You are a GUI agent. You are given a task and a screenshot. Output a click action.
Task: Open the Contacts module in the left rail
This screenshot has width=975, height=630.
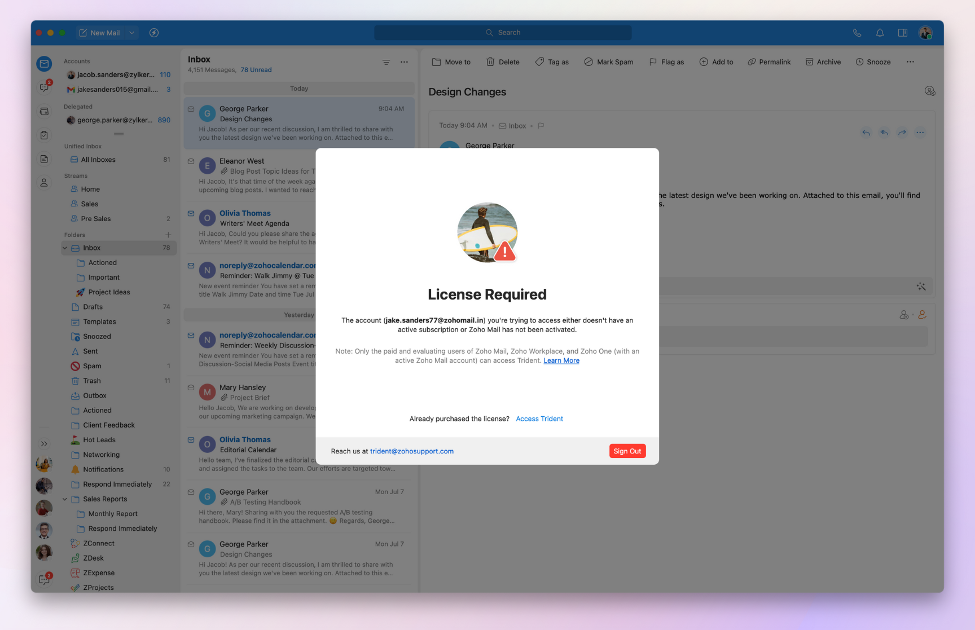coord(44,183)
